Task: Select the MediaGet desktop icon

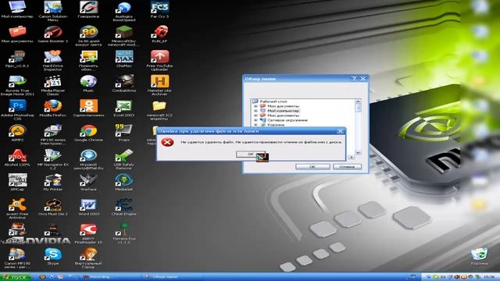Action: [124, 182]
